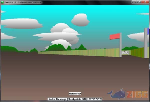Click the NorthWest compass direction label
Screen dimensions: 150x102
click(75, 93)
